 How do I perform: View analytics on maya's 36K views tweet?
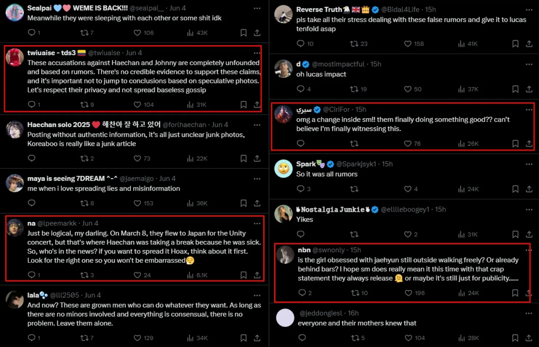click(190, 203)
